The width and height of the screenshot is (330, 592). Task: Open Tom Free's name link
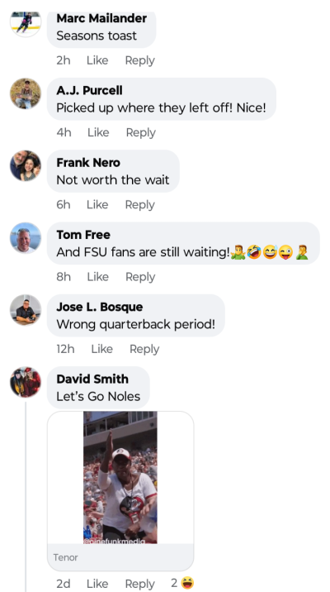coord(83,235)
